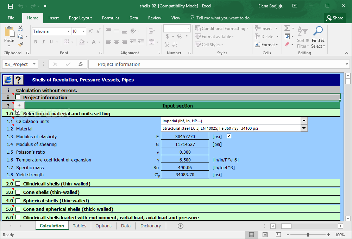Image resolution: width=352 pixels, height=239 pixels.
Task: Add a new sheet with plus button
Action: click(x=181, y=226)
